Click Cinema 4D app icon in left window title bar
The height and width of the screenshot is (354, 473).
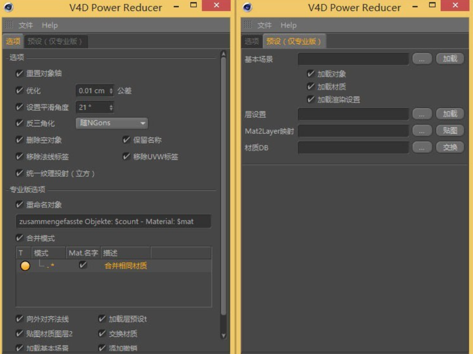point(9,7)
